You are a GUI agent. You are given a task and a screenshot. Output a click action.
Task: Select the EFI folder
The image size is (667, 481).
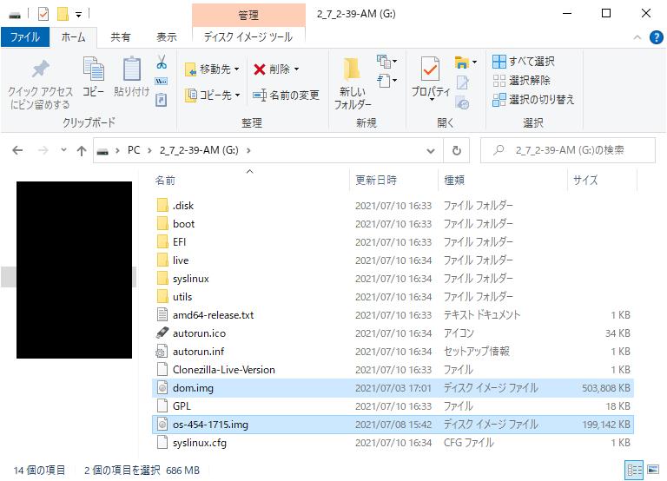pyautogui.click(x=393, y=242)
